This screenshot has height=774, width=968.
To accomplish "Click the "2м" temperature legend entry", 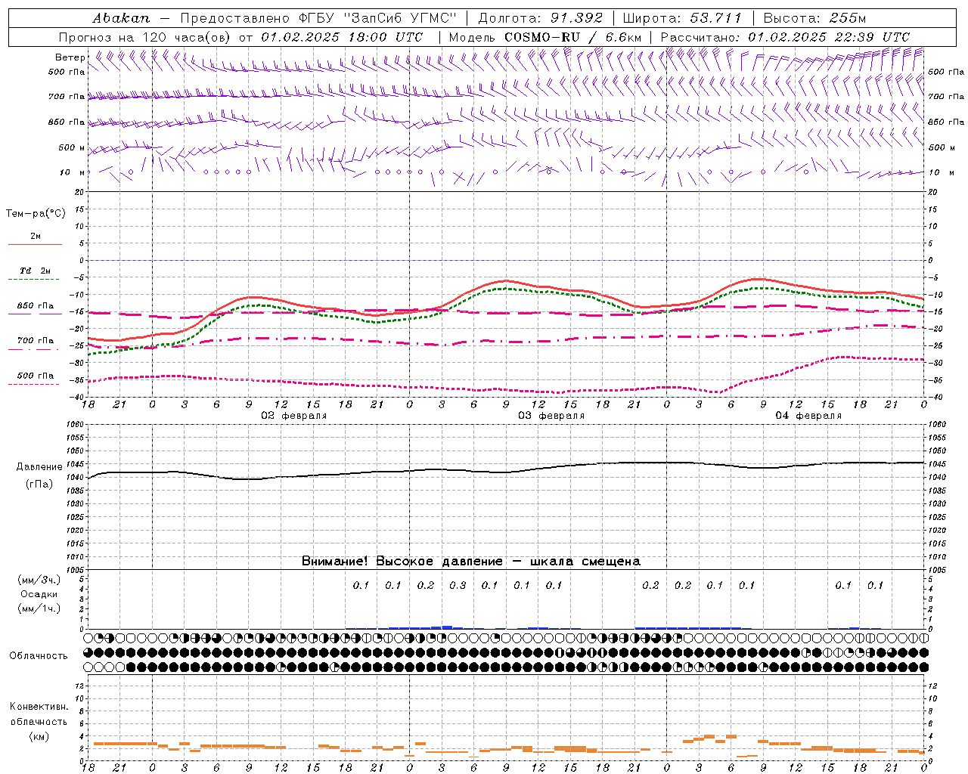I will tap(36, 237).
